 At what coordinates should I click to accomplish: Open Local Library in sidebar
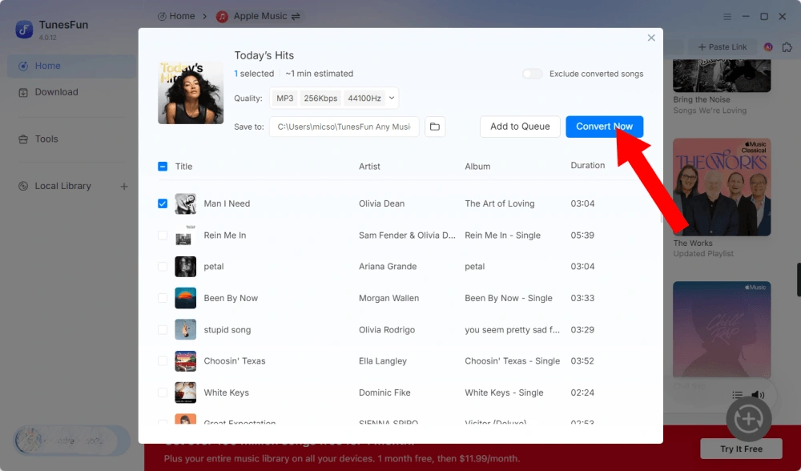62,186
